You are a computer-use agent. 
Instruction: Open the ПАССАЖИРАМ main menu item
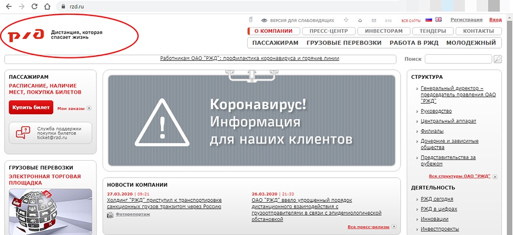(x=275, y=43)
